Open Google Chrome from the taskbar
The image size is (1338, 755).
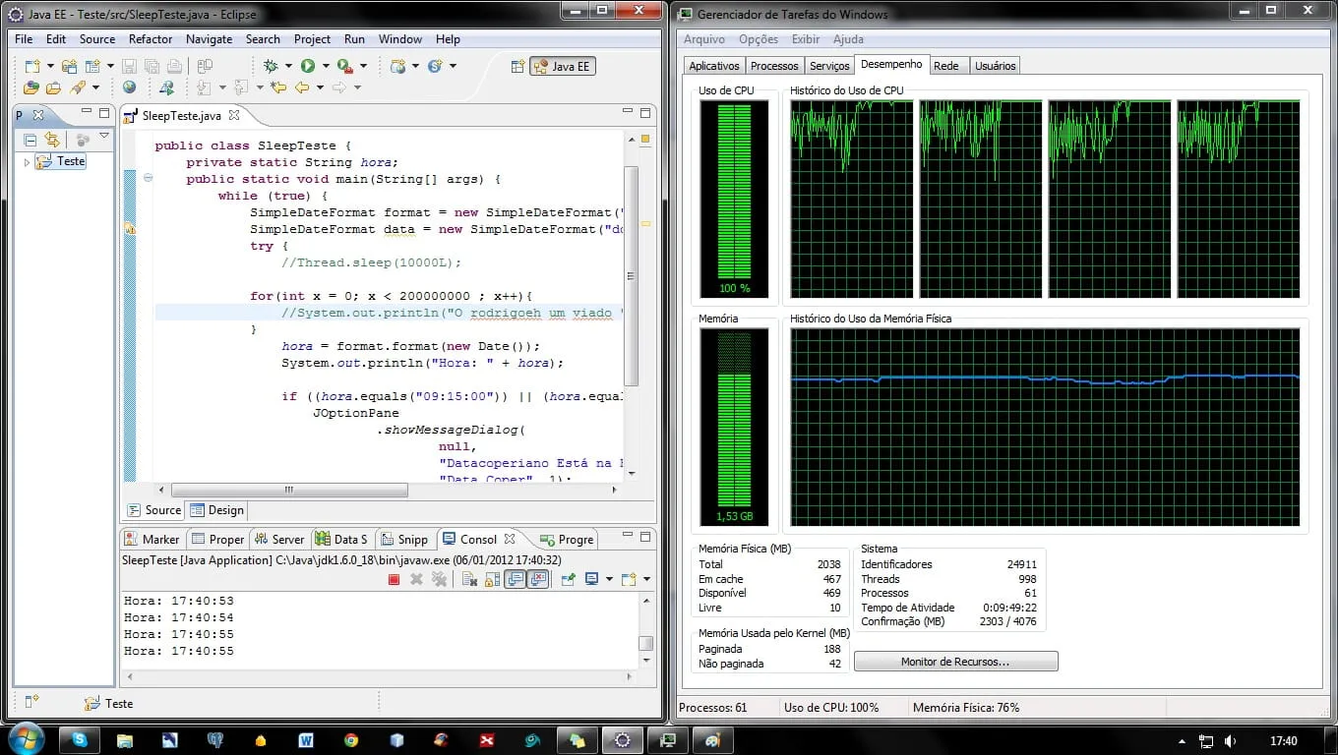click(351, 740)
